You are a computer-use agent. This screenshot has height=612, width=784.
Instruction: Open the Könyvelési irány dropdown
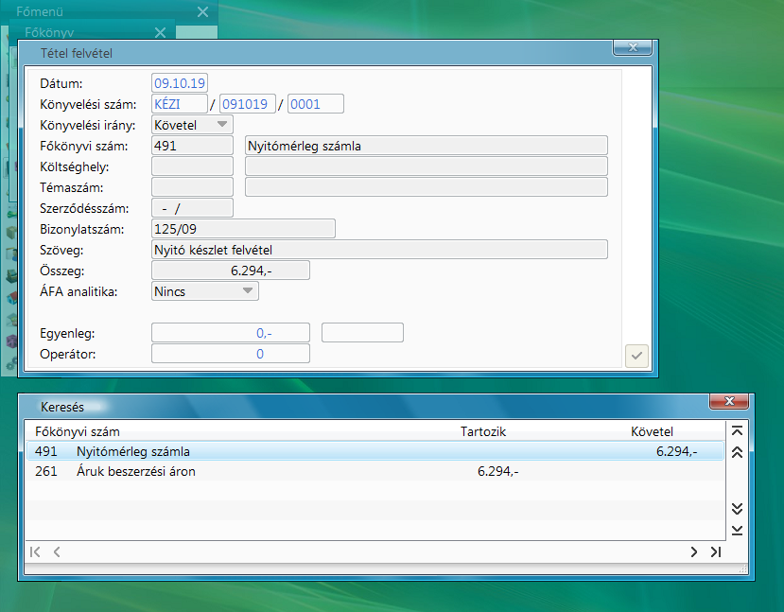click(x=221, y=124)
